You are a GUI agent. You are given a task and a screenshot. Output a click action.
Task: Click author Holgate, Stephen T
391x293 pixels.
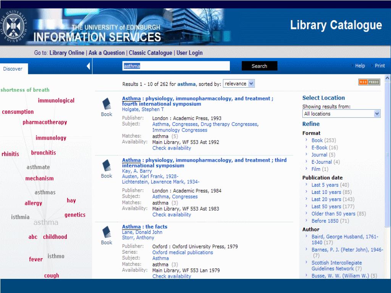tap(143, 109)
